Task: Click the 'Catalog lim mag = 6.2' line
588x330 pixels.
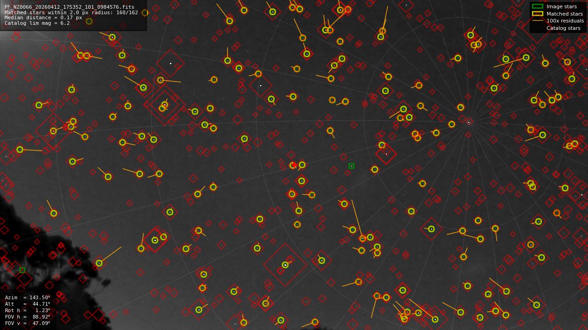Action: (37, 23)
